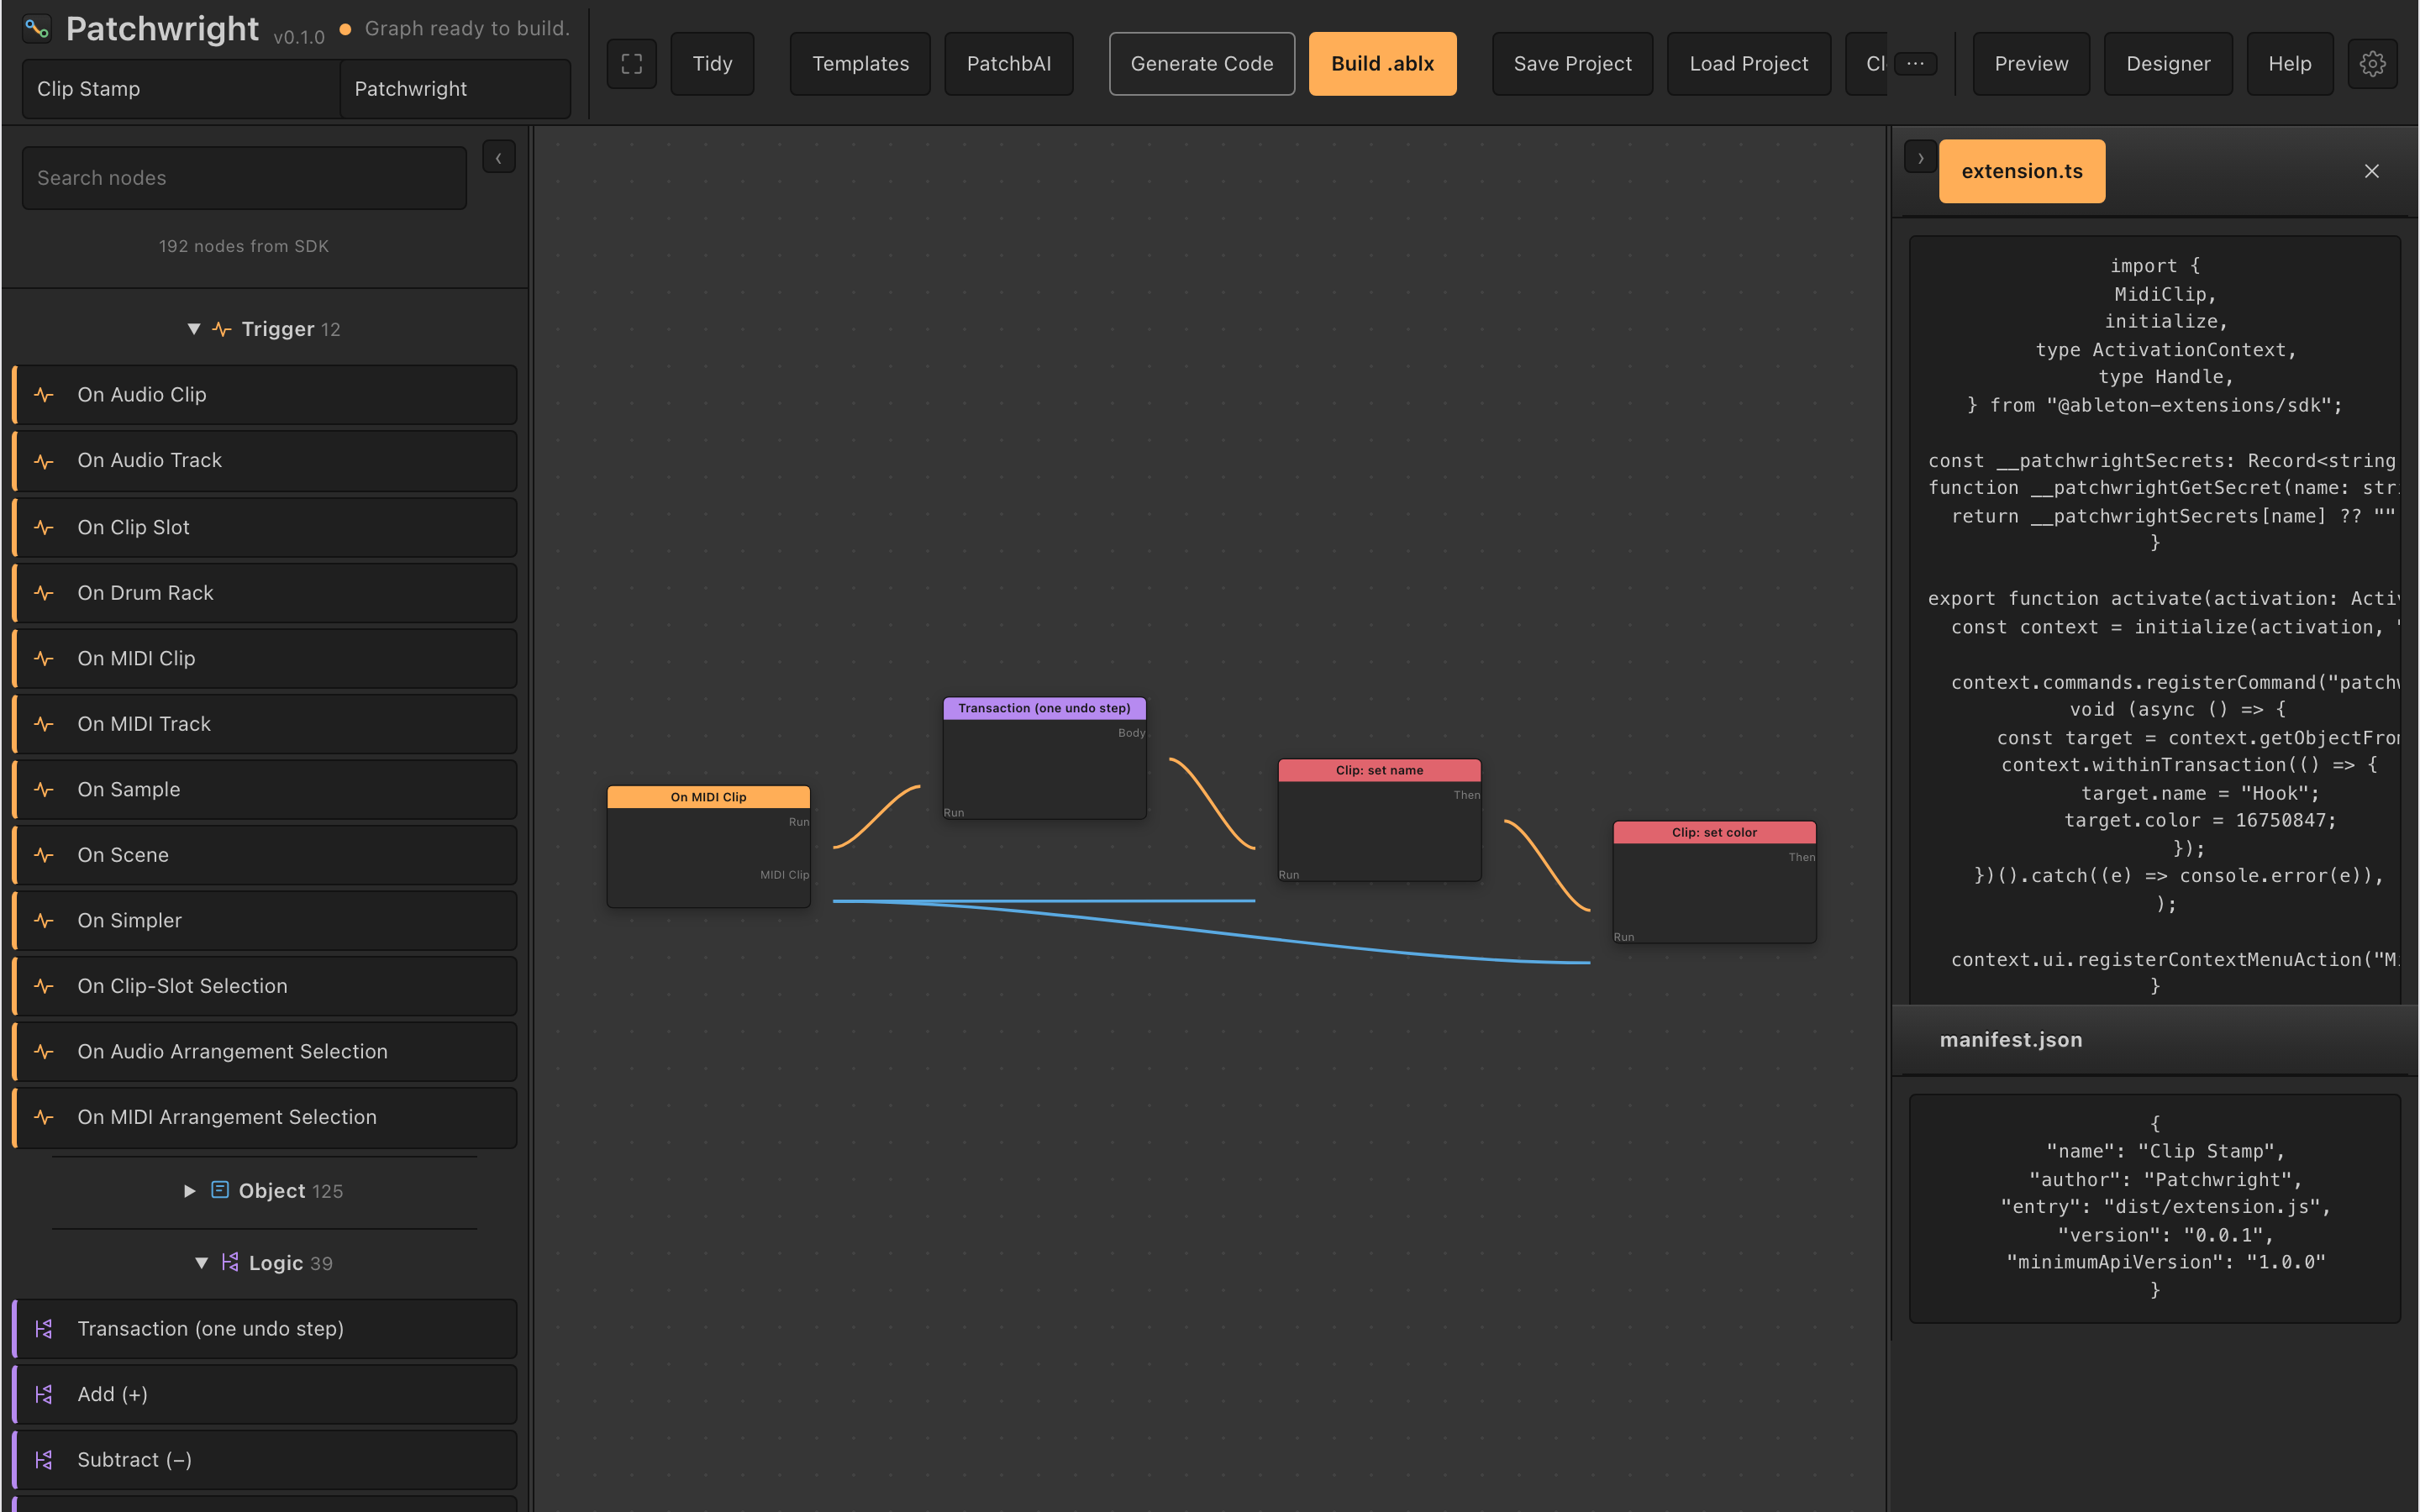Click '192 nodes from SDK' text
The height and width of the screenshot is (1512, 2420).
244,246
